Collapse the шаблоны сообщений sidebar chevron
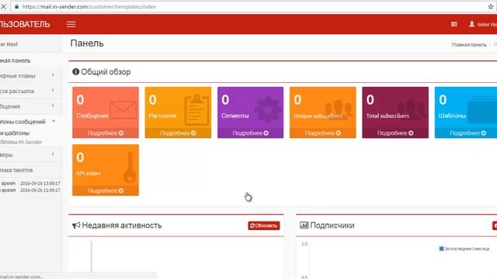The height and width of the screenshot is (279, 497). 54,121
